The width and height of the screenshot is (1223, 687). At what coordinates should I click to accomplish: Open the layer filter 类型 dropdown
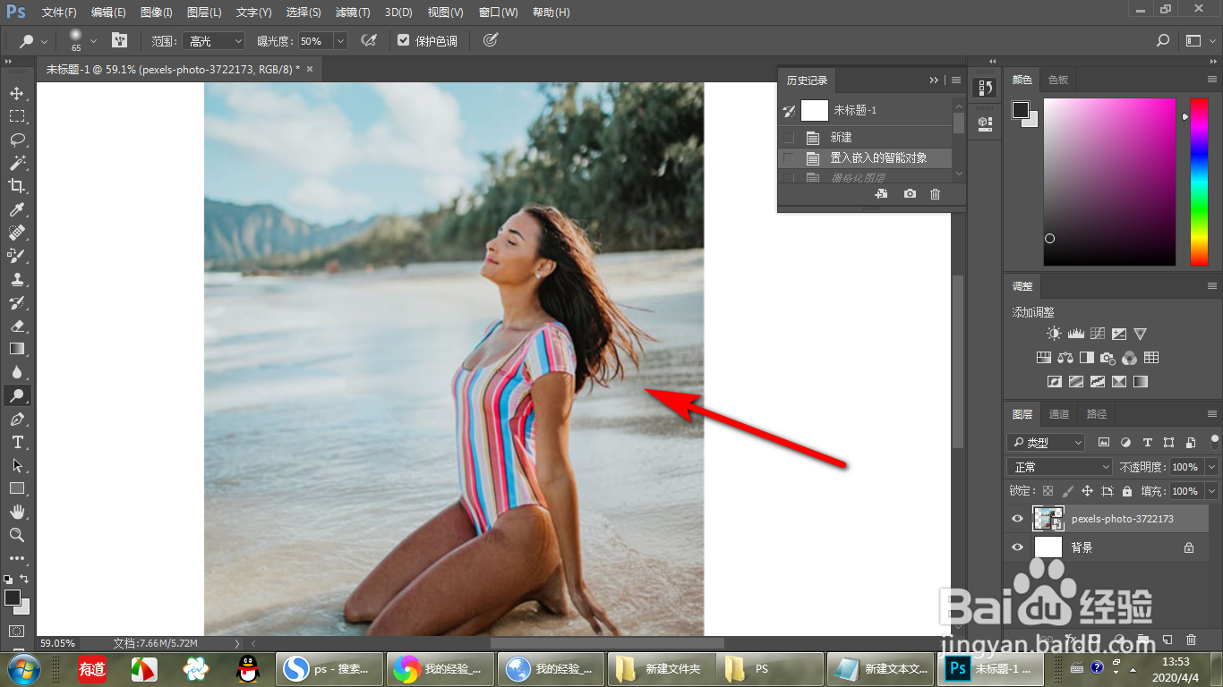(x=1046, y=442)
